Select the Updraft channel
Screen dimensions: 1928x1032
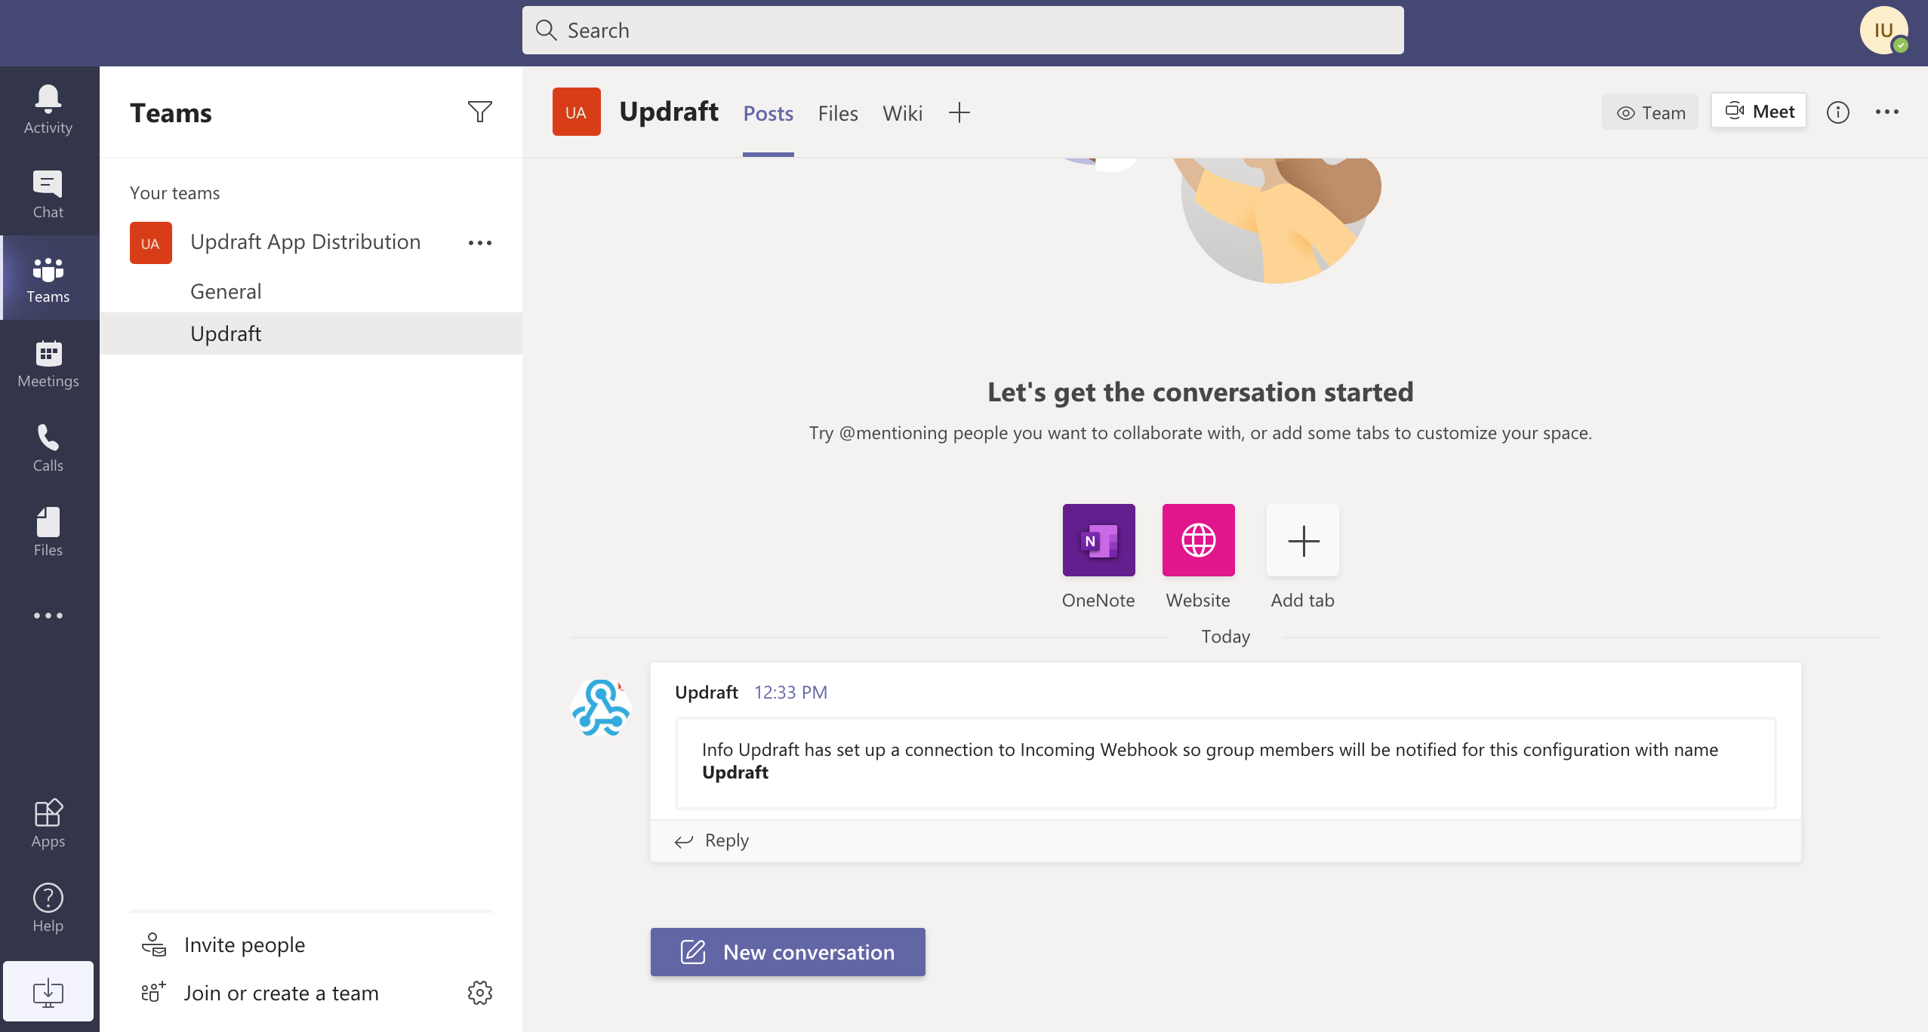[x=311, y=333]
